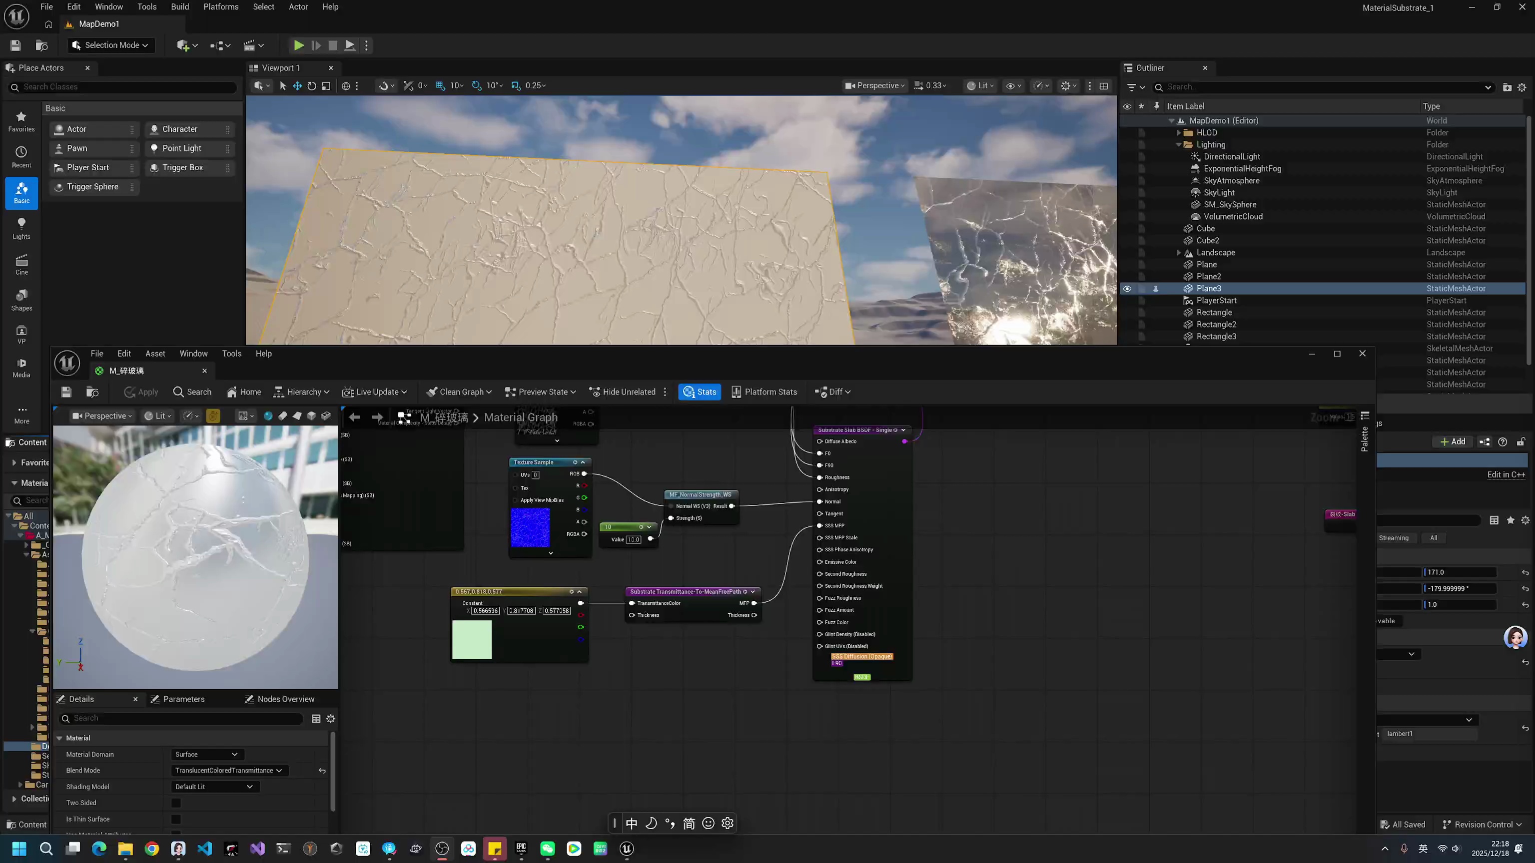Open the Build menu in main menu bar
Viewport: 1535px width, 863px height.
pos(179,7)
